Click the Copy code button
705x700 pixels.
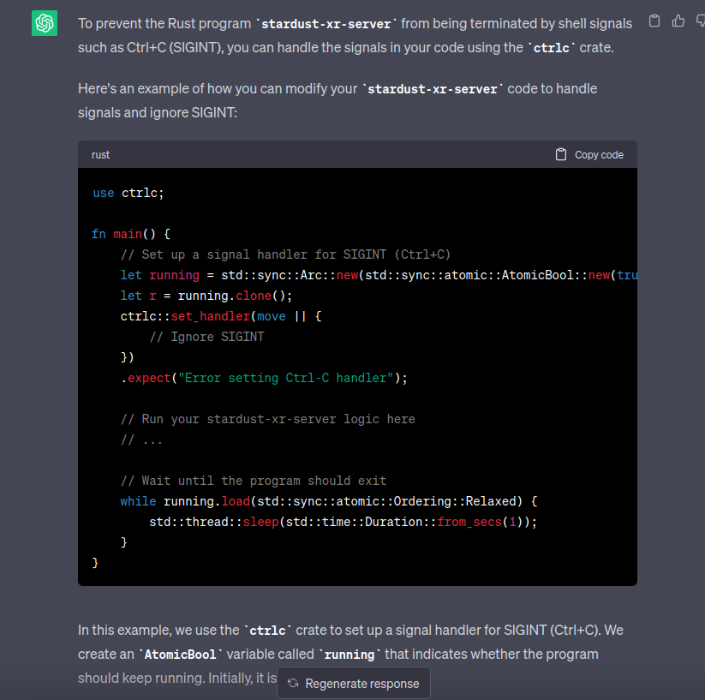point(589,155)
